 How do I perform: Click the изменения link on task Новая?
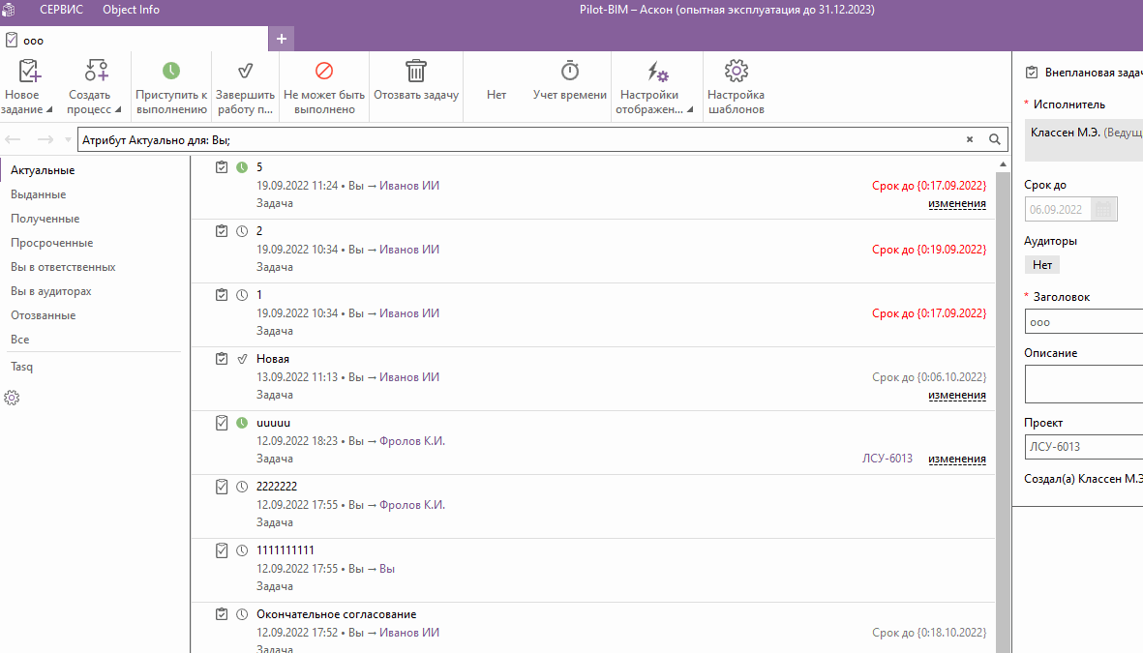956,395
